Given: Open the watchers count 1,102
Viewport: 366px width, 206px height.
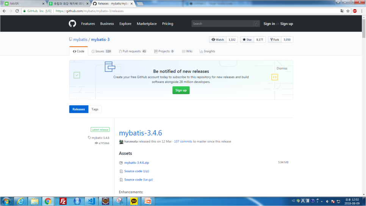Looking at the screenshot, I should [232, 39].
